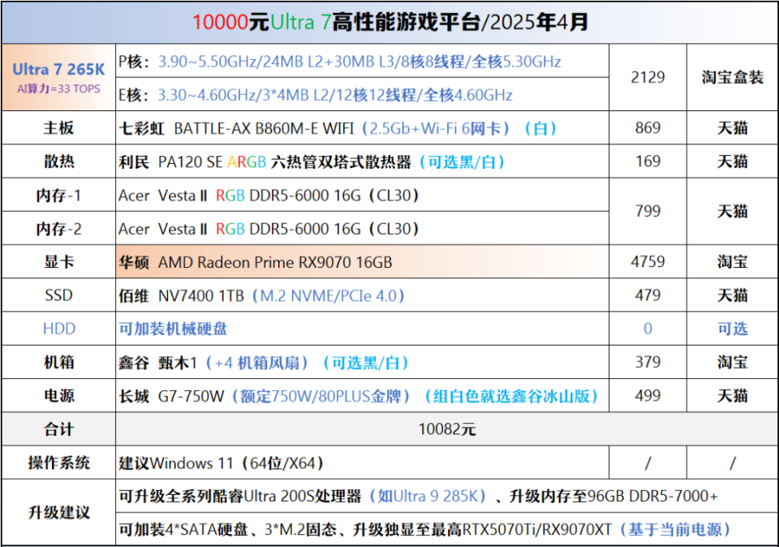Select the 合计 row header
779x547 pixels.
click(58, 429)
